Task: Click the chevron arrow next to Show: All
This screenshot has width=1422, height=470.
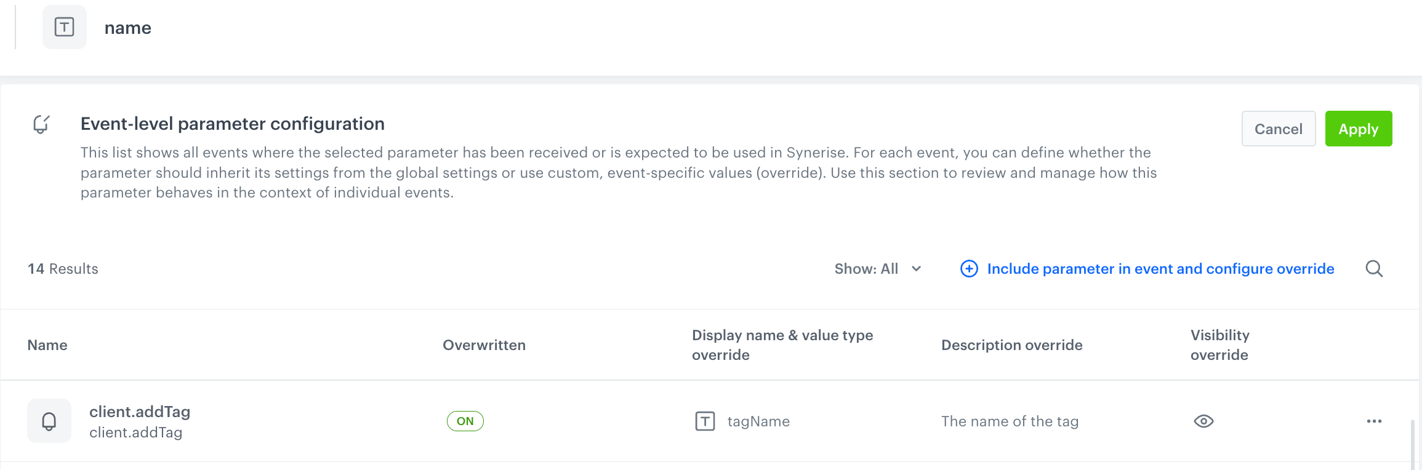Action: coord(917,269)
